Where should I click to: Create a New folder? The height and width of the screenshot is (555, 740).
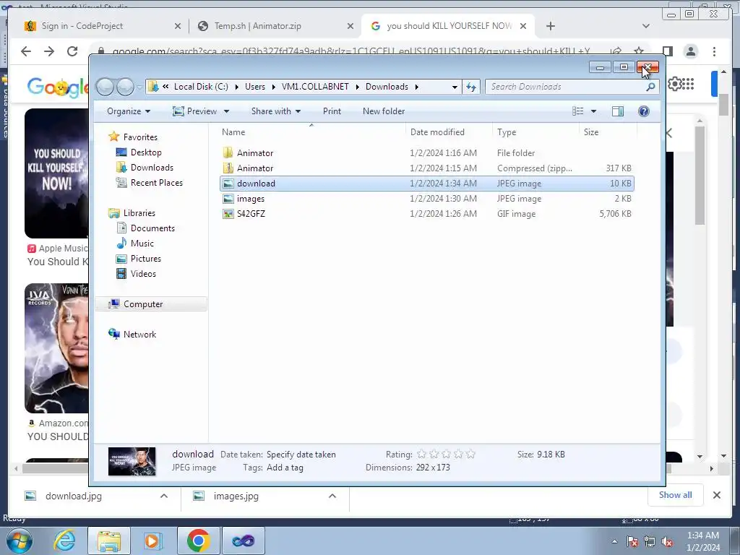click(384, 111)
